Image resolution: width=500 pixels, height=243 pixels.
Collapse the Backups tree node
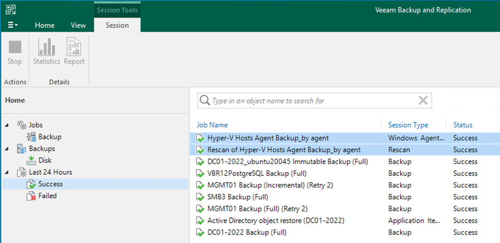[x=7, y=149]
